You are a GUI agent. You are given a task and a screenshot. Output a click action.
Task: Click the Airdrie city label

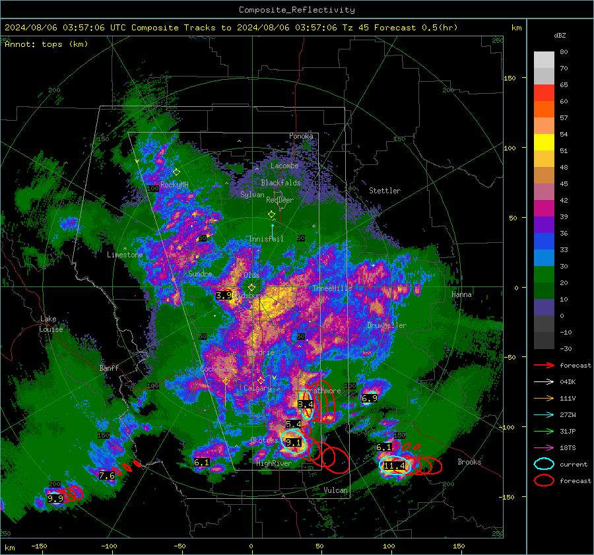pos(260,352)
